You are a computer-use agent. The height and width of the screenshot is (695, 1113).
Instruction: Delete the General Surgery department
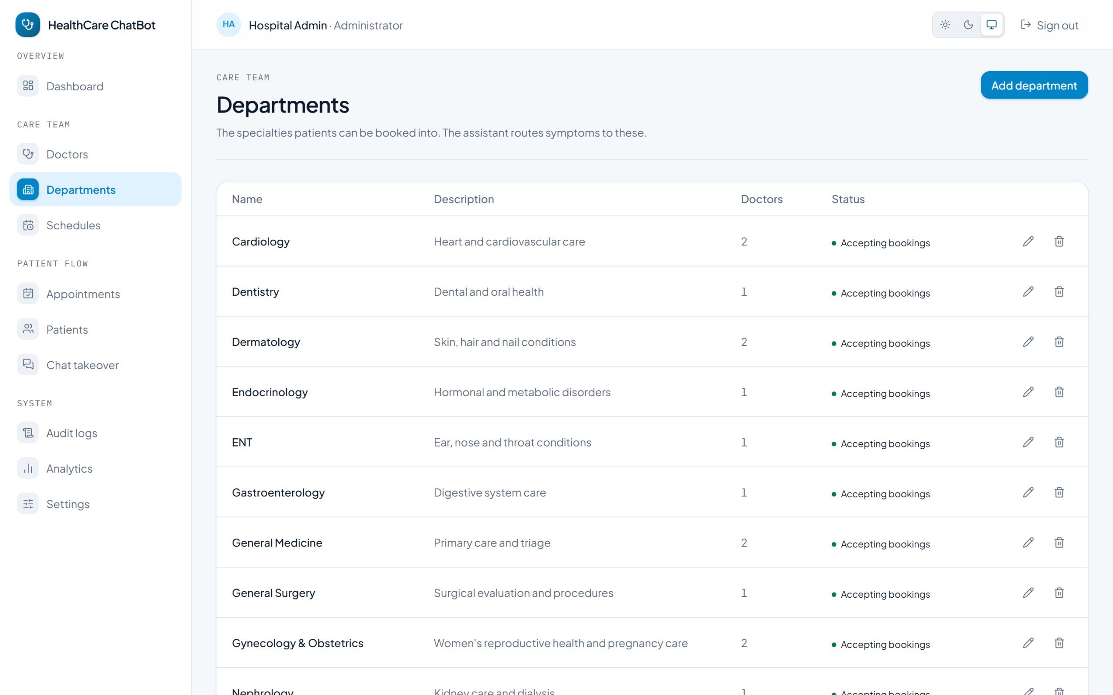click(1059, 592)
